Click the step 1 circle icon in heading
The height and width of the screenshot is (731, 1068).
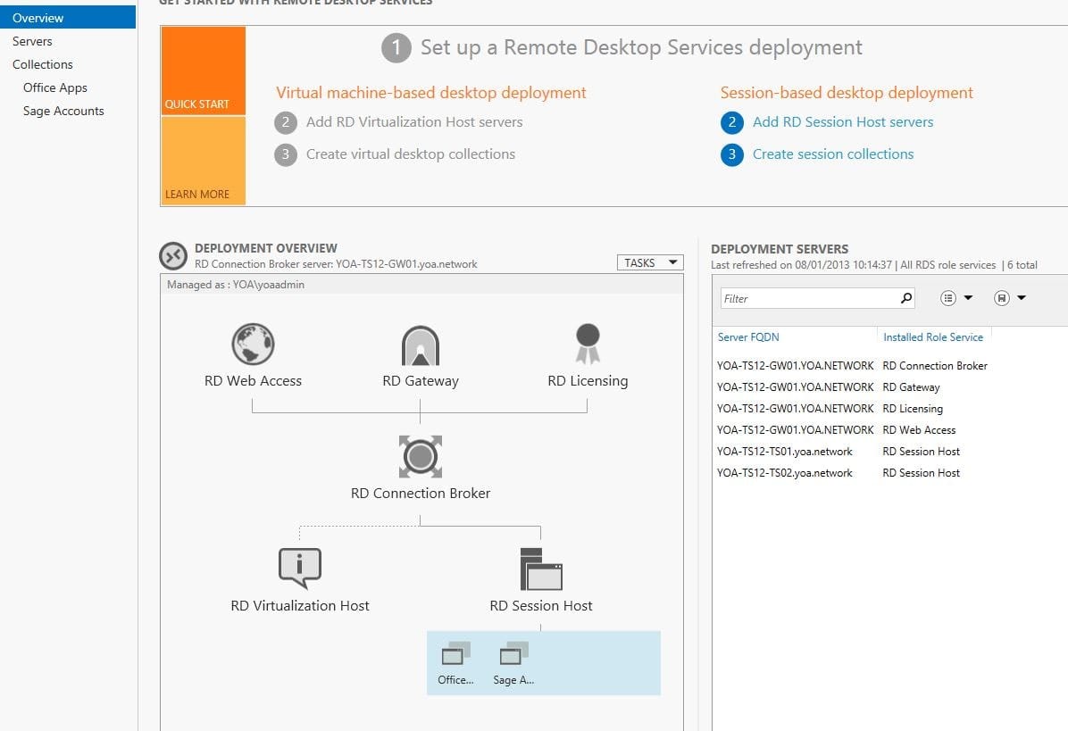(396, 48)
